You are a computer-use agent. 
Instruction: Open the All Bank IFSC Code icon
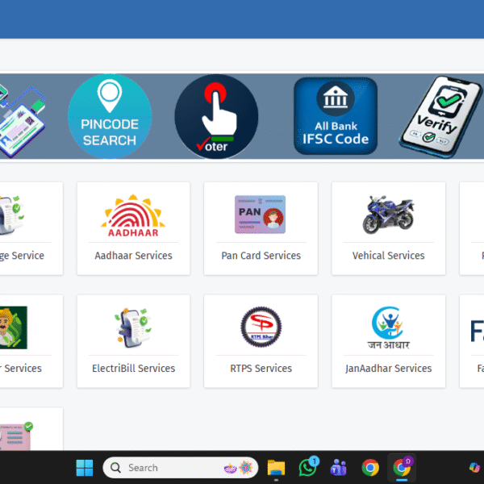(336, 115)
